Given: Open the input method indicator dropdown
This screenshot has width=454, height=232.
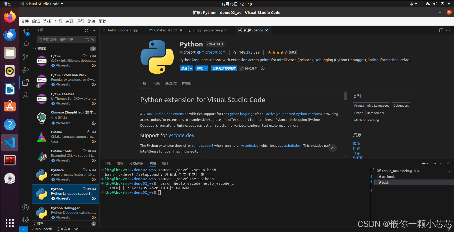Looking at the screenshot, I should pos(413,4).
